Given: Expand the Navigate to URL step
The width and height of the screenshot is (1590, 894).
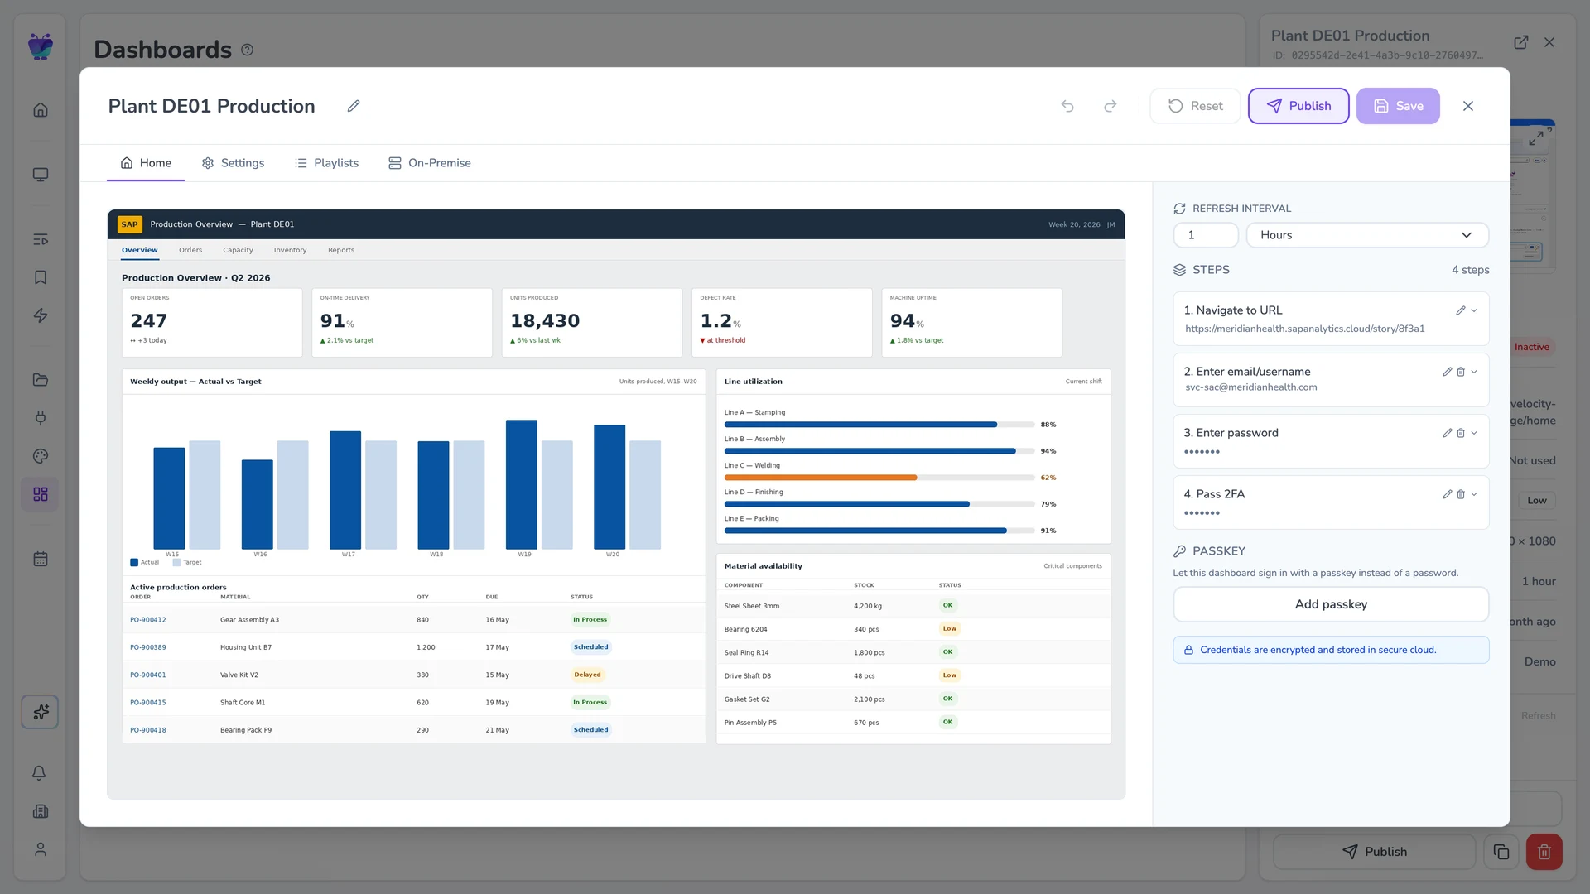Looking at the screenshot, I should [1474, 310].
